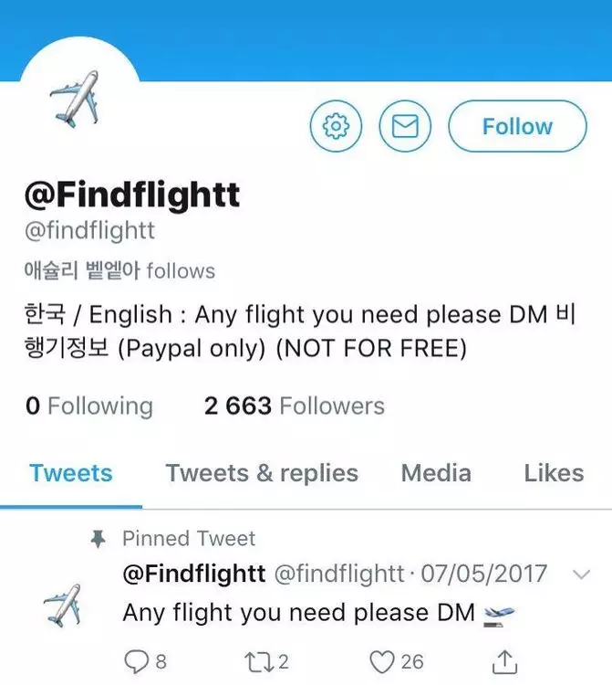Open profile settings gear icon
Viewport: 612px width, 685px height.
pos(336,126)
